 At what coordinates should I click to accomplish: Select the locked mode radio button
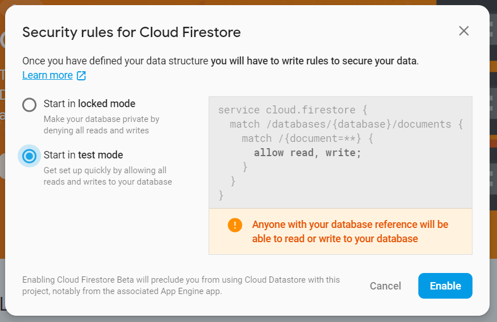click(x=29, y=105)
